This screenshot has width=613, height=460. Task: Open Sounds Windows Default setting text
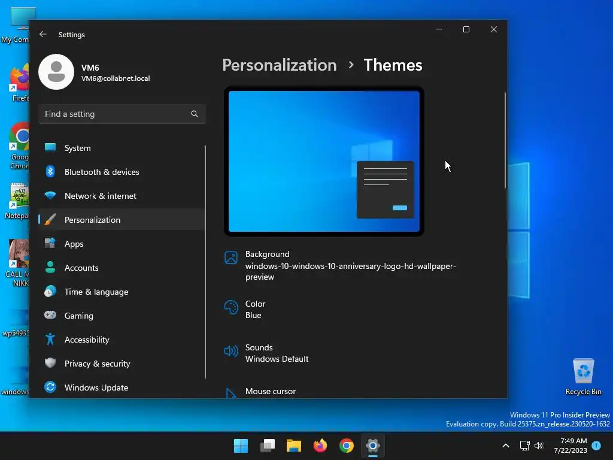(x=277, y=353)
